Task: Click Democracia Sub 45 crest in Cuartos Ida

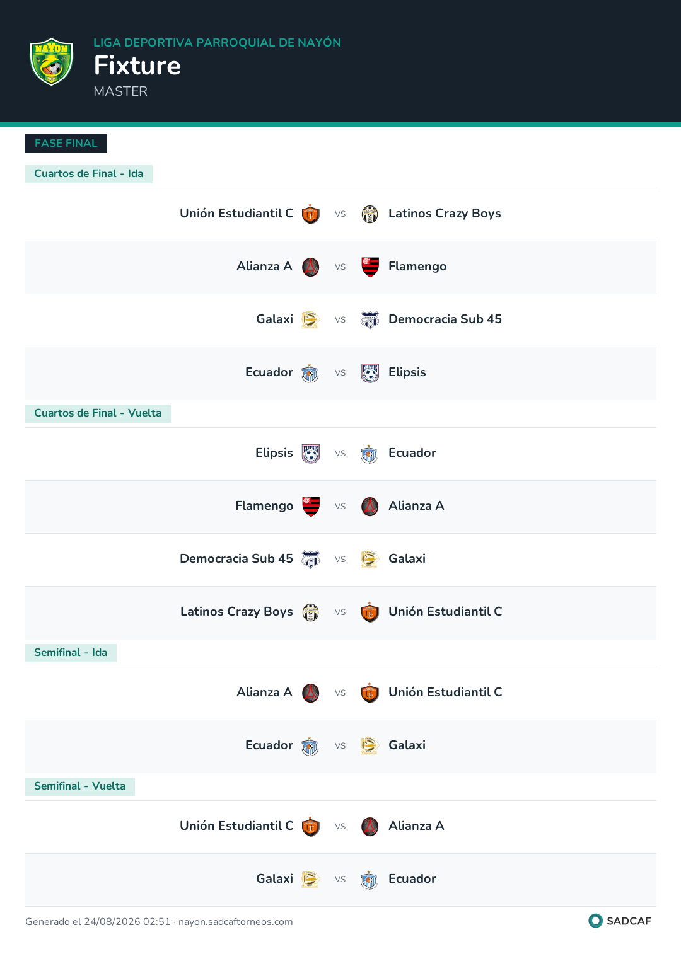Action: point(370,320)
